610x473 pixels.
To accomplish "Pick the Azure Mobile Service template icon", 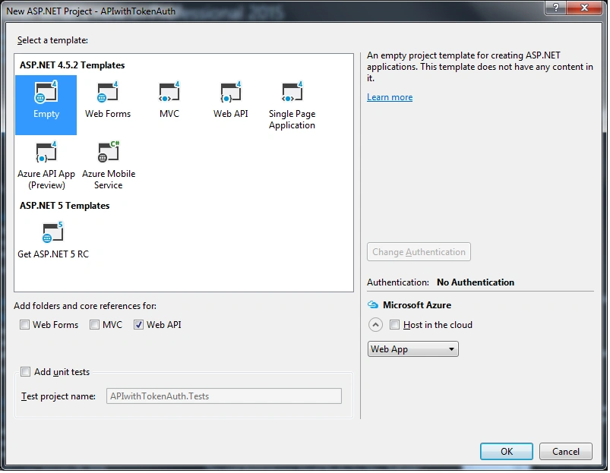I will click(x=108, y=152).
